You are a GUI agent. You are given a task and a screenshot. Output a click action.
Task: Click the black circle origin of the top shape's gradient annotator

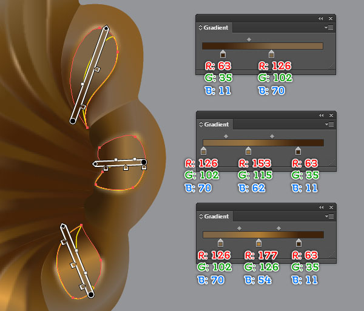(x=73, y=121)
